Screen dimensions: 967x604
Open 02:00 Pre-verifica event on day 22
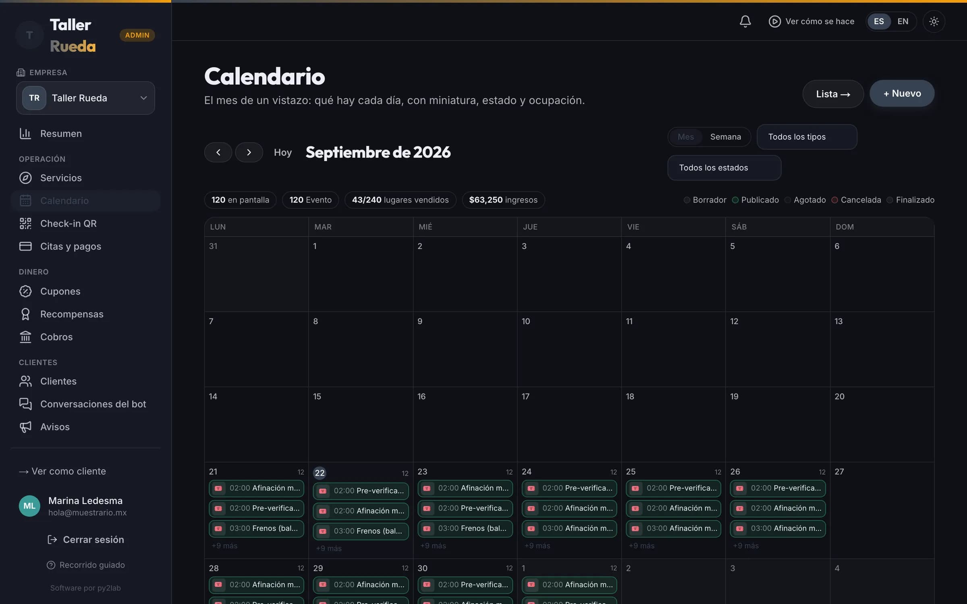pos(361,491)
